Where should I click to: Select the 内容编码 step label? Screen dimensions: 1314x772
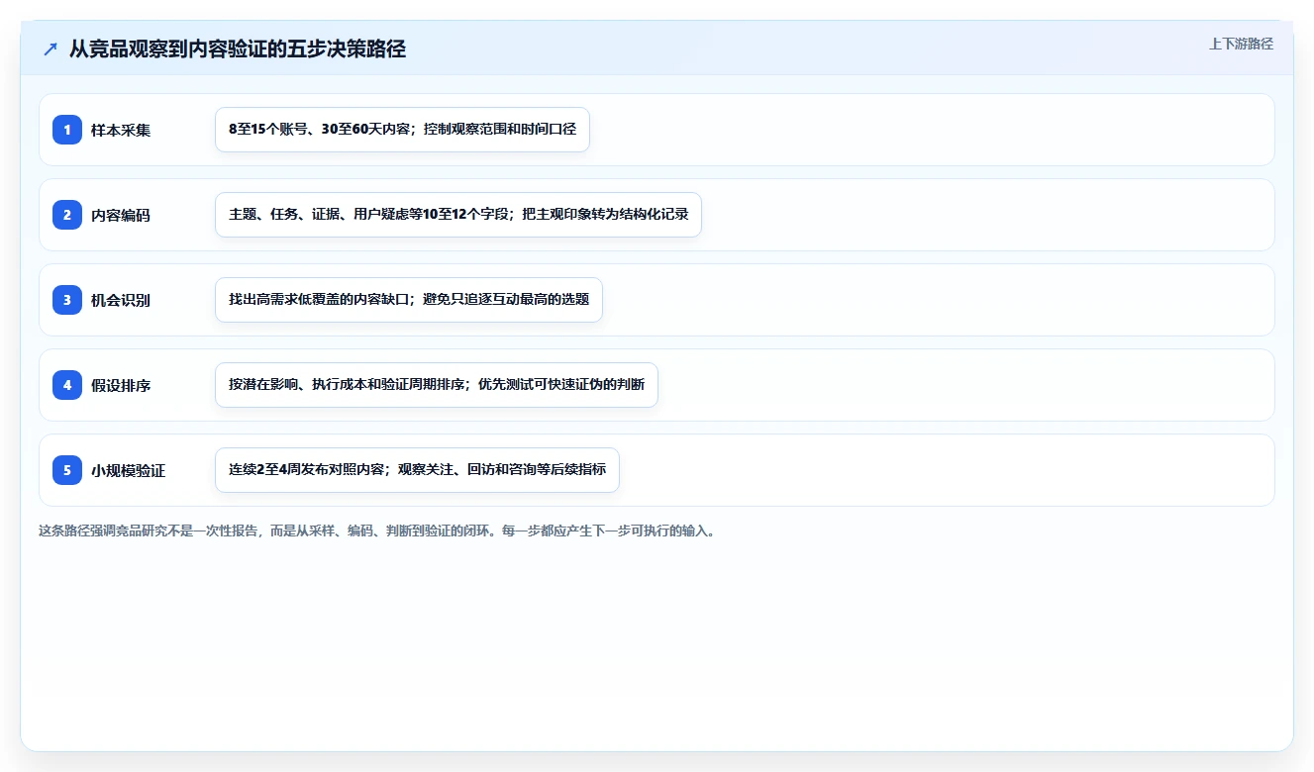pos(121,215)
